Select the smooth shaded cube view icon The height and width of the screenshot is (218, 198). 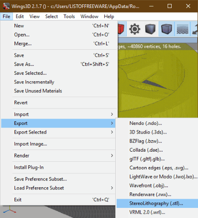click(150, 29)
